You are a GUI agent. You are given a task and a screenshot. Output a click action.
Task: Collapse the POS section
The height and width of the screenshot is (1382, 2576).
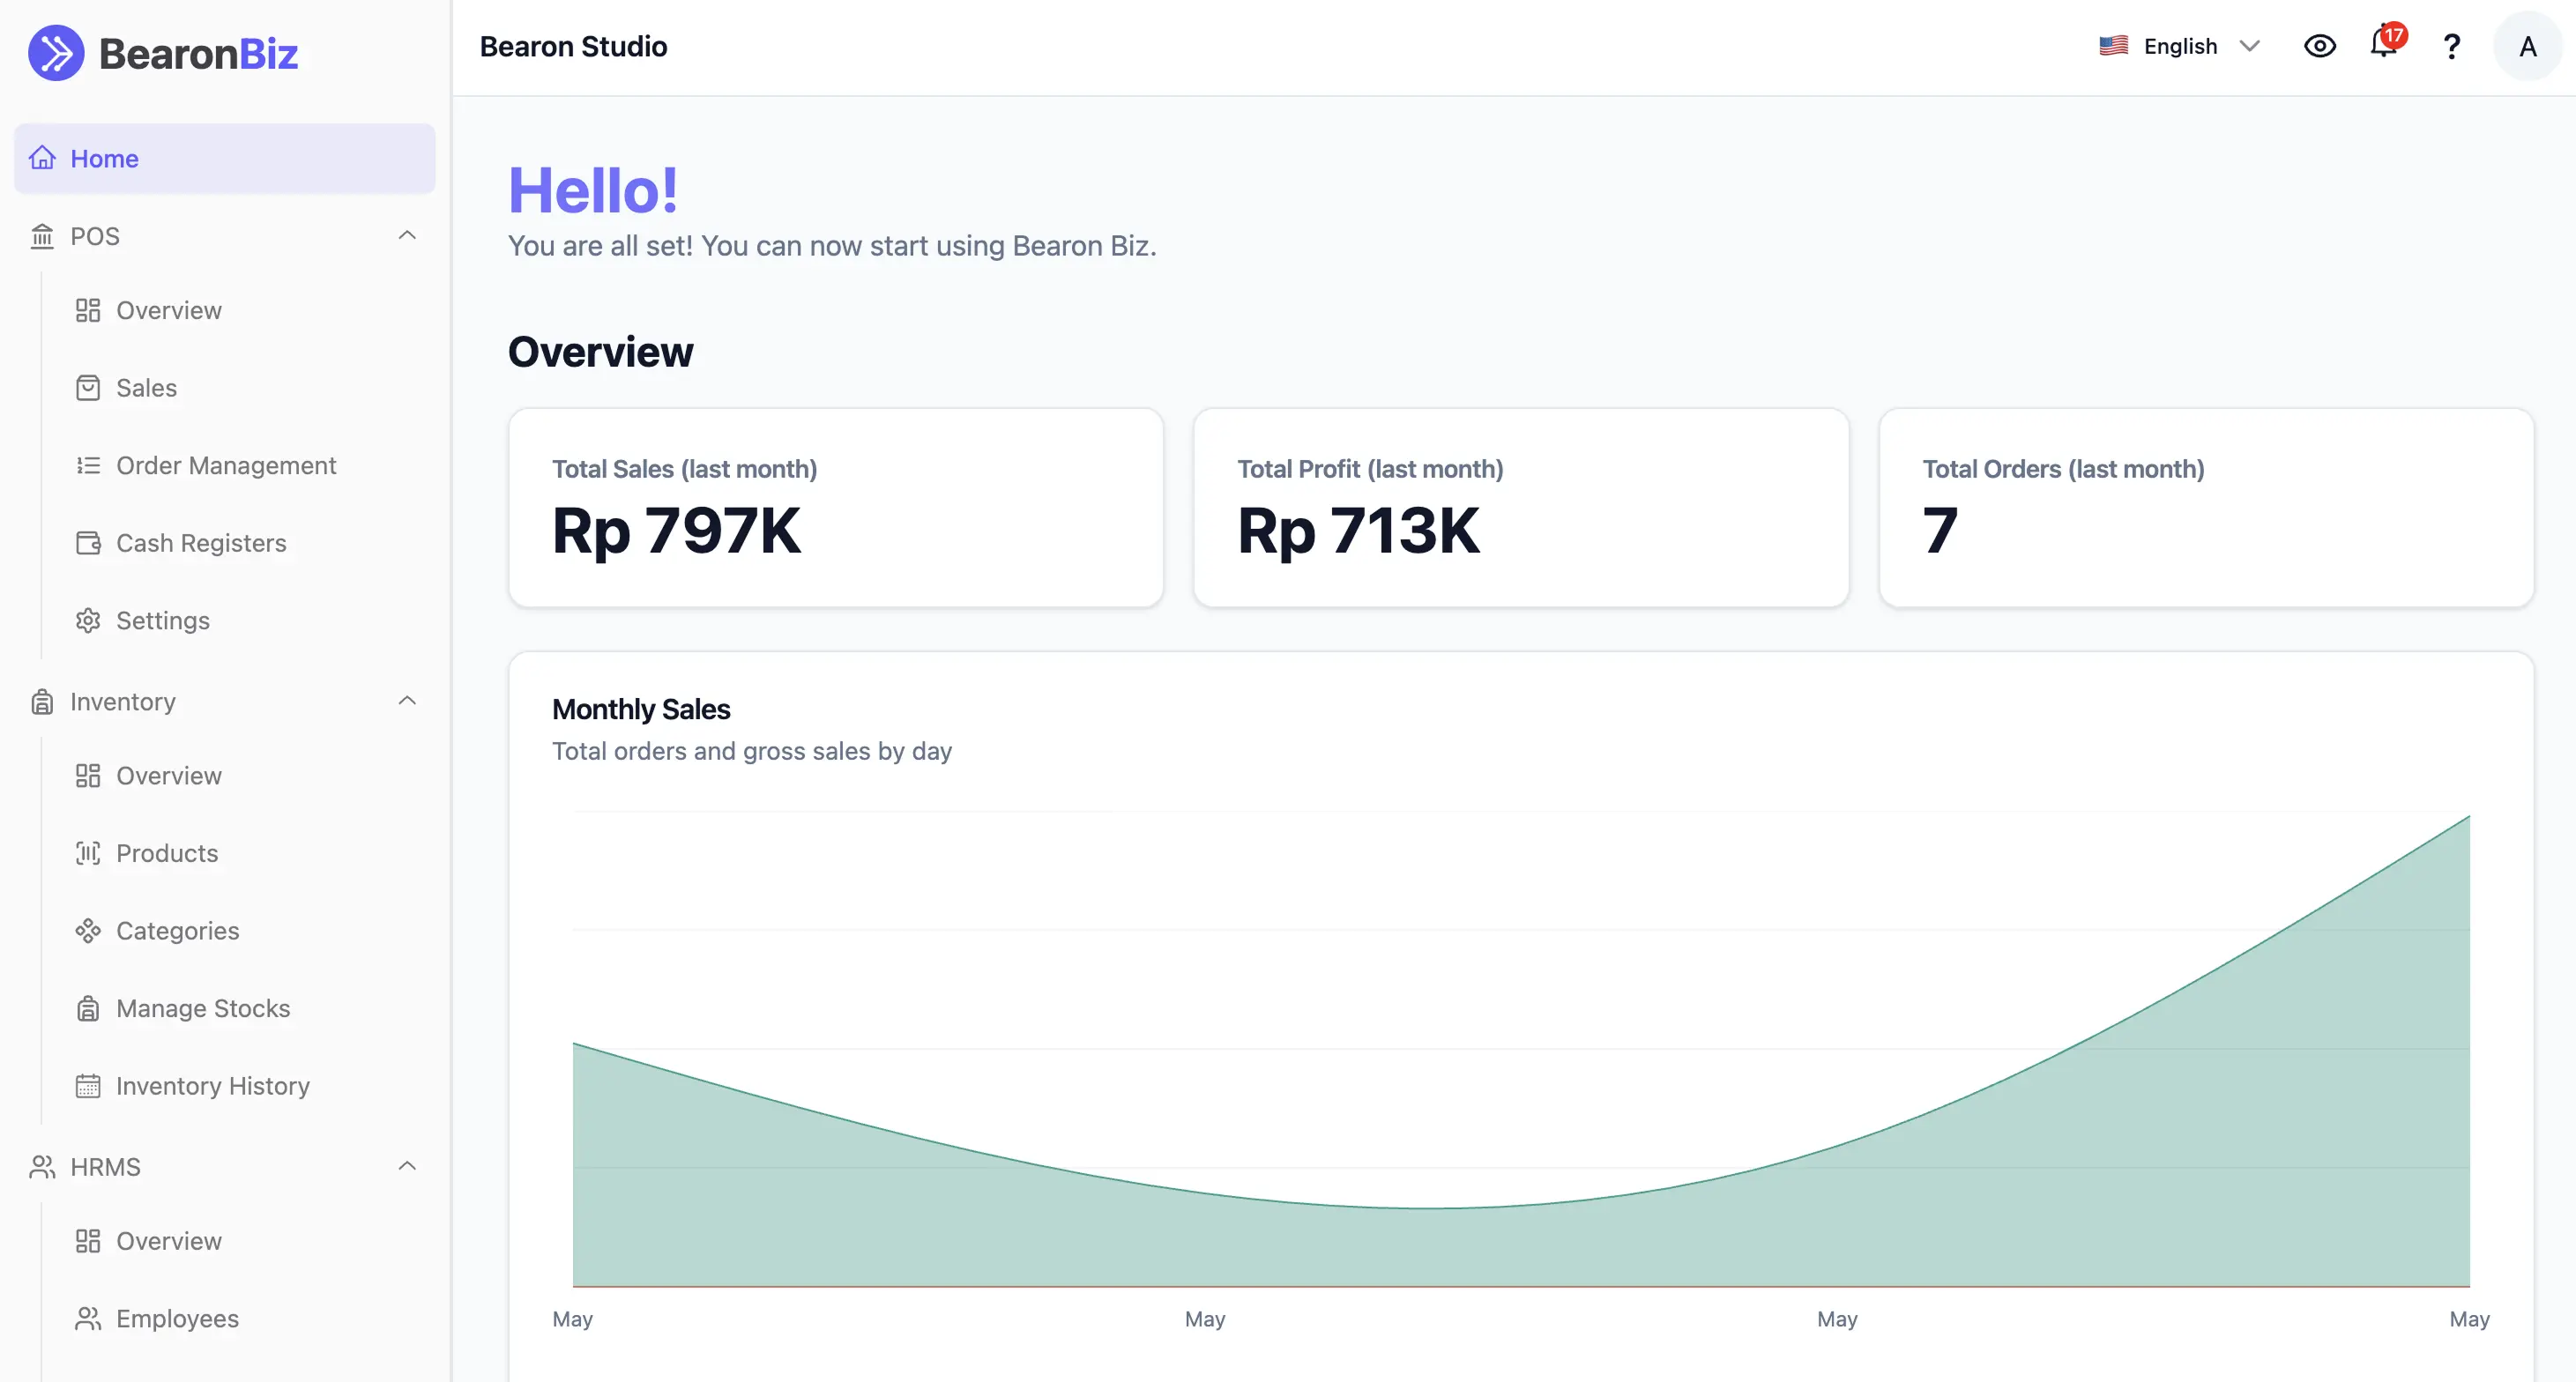point(407,236)
